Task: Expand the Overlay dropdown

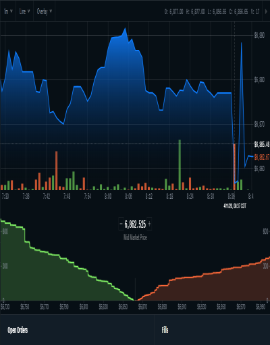Action: (x=45, y=11)
